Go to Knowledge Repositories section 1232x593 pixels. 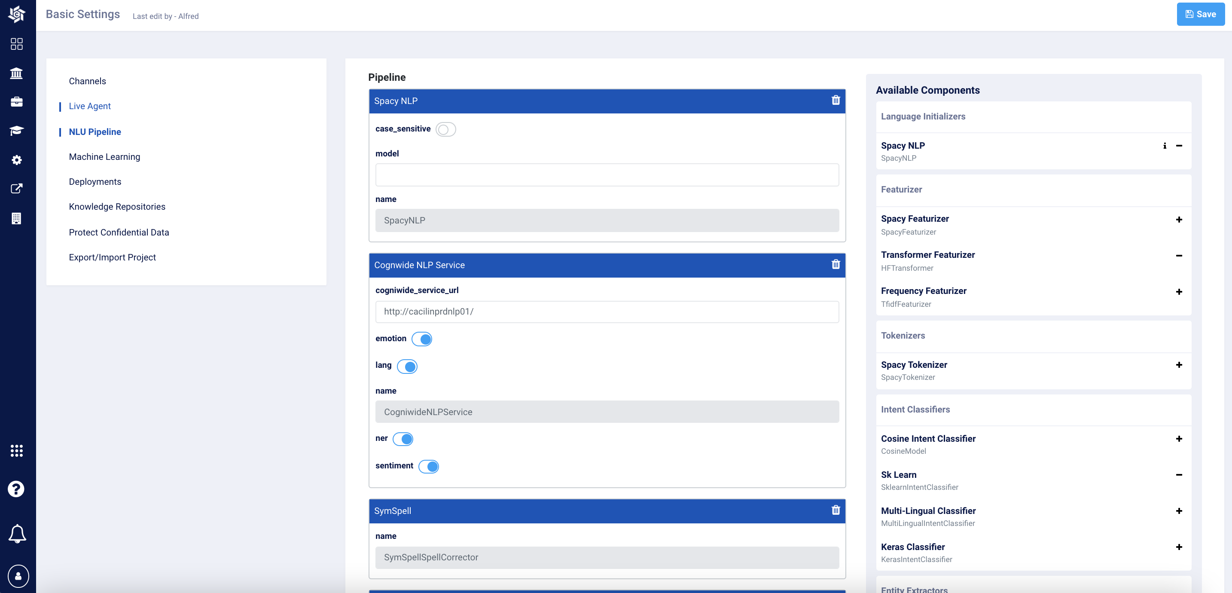[117, 207]
